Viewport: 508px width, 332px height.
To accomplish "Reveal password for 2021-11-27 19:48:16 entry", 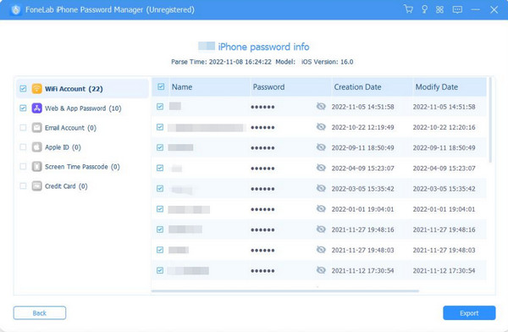I will [x=321, y=230].
